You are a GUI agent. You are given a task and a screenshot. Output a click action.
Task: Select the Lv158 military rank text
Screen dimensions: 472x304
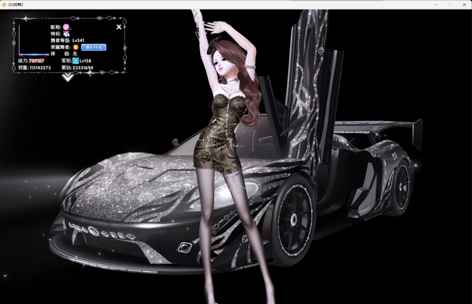85,61
